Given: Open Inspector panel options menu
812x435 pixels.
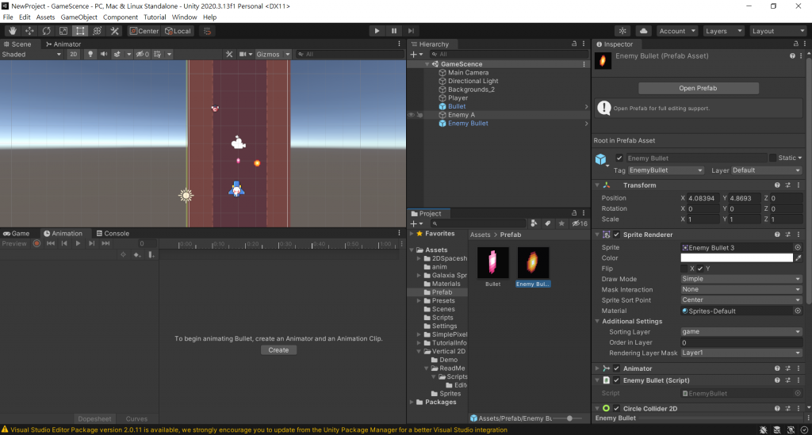Looking at the screenshot, I should pyautogui.click(x=804, y=44).
